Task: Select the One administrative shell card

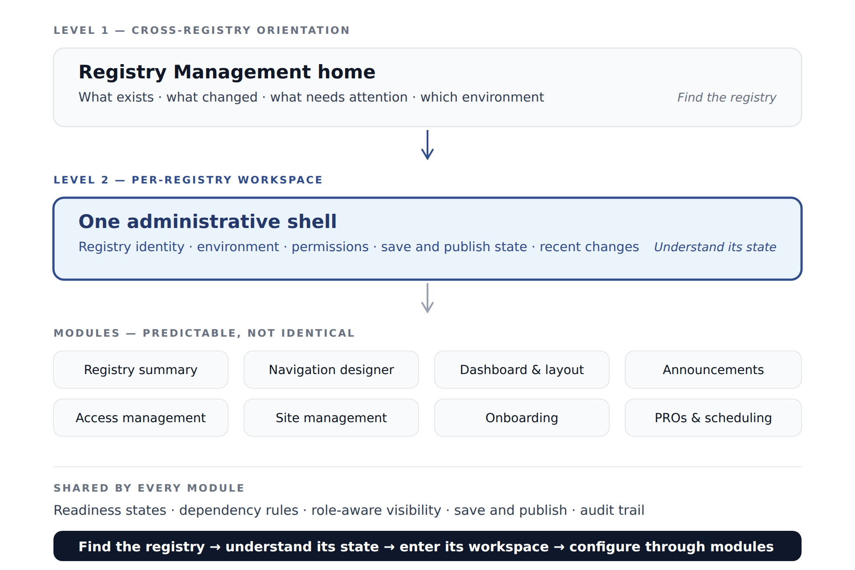Action: [x=427, y=239]
